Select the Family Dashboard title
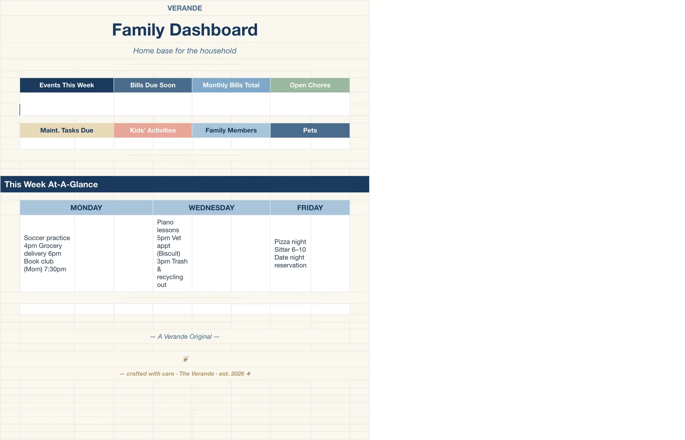Screen dimensions: 685x440 point(185,30)
